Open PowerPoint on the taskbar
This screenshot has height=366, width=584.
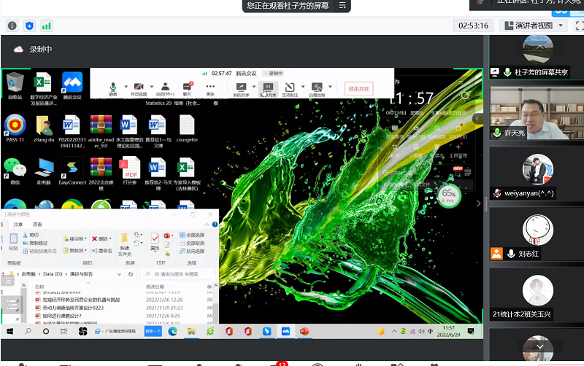tap(304, 332)
